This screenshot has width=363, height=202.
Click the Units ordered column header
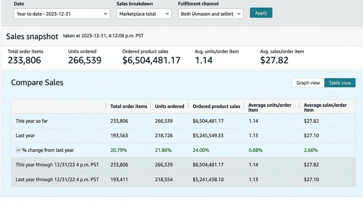(x=170, y=107)
